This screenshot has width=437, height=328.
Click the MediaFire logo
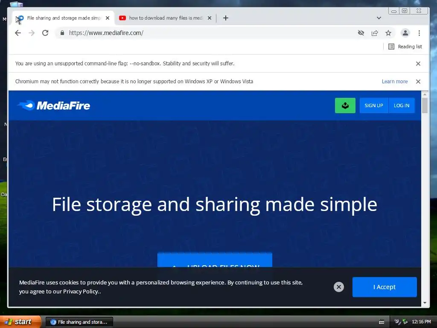pyautogui.click(x=53, y=105)
